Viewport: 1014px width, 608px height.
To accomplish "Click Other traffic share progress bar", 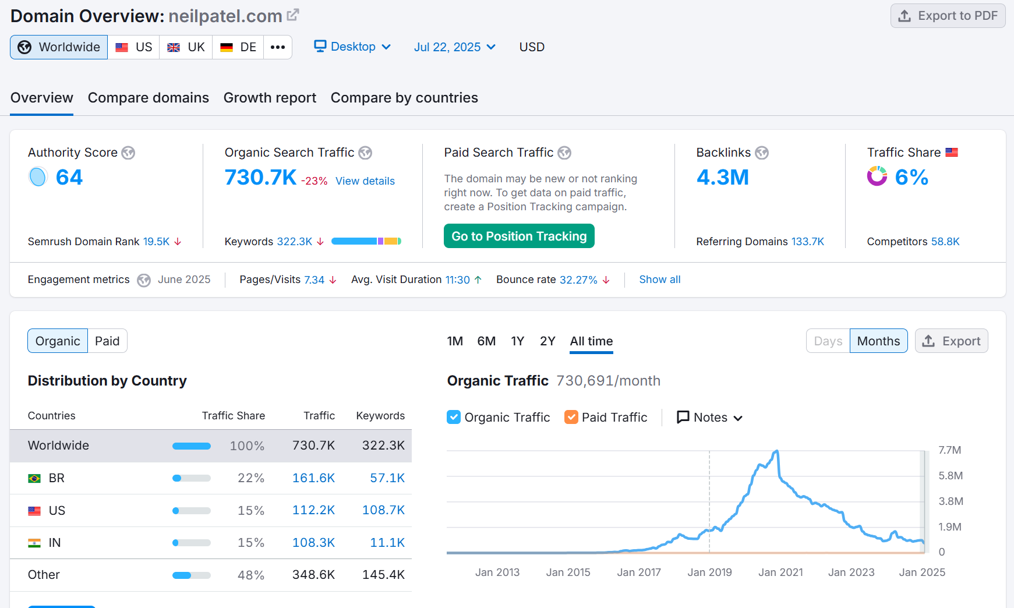I will pyautogui.click(x=192, y=575).
